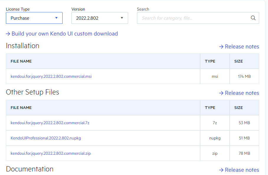Open Release notes for Other Setup Files
268x175 pixels.
(242, 93)
